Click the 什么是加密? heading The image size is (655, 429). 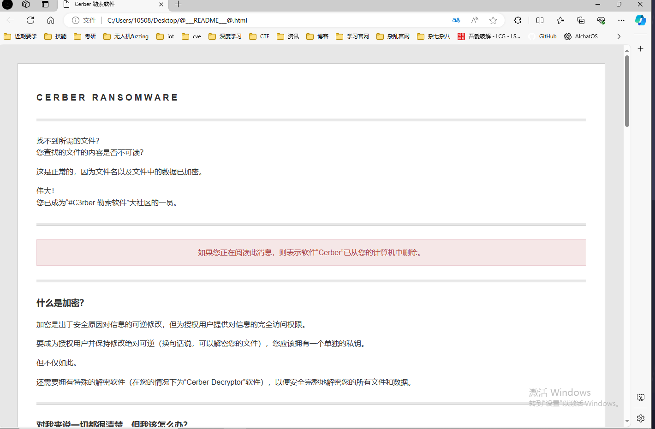click(x=60, y=303)
